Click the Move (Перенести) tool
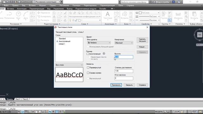Image resolution: width=203 pixels, height=114 pixels. 44,13
